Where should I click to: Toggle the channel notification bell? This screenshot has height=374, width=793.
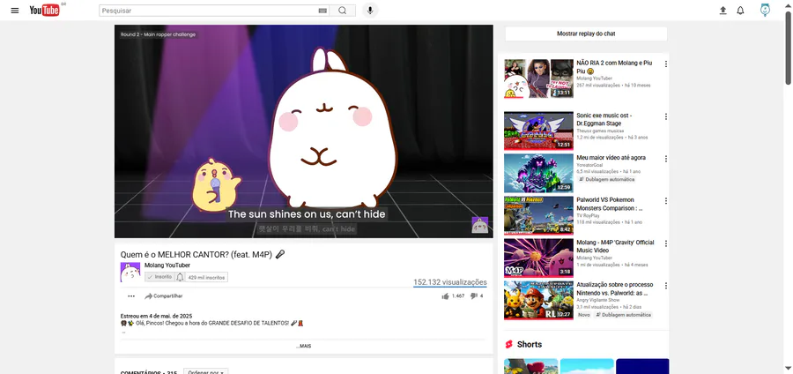click(180, 277)
